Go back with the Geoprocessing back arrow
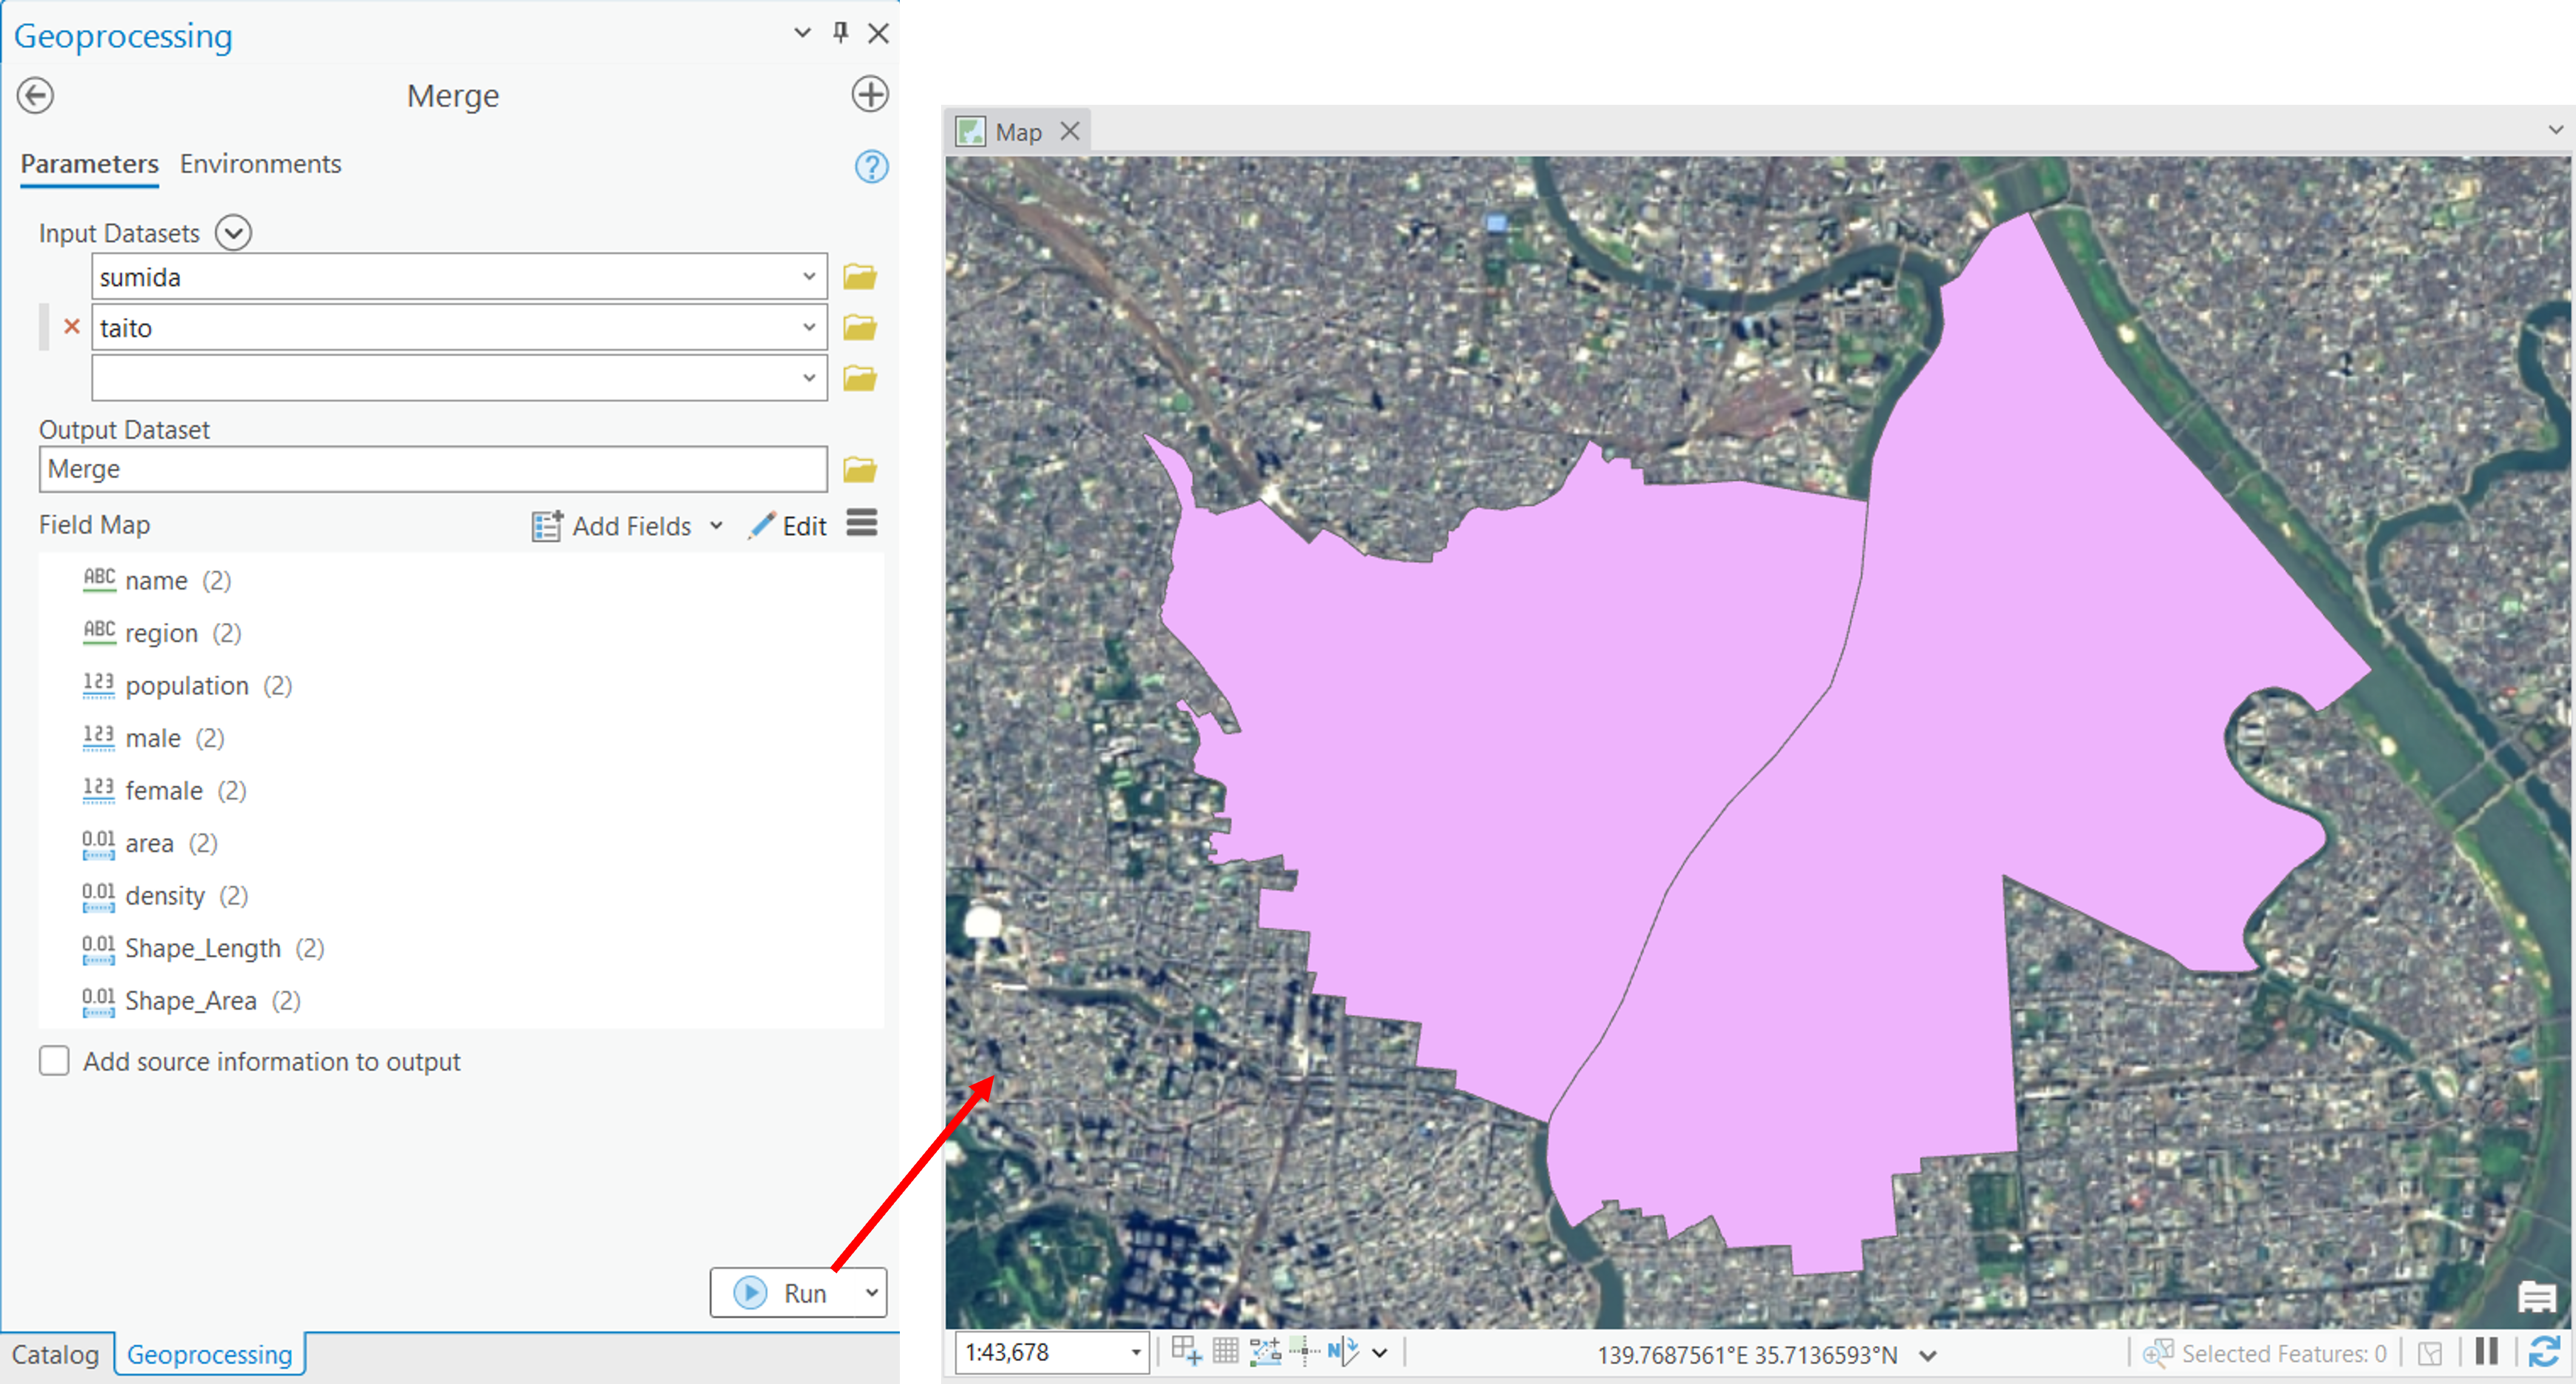2576x1384 pixels. click(35, 96)
